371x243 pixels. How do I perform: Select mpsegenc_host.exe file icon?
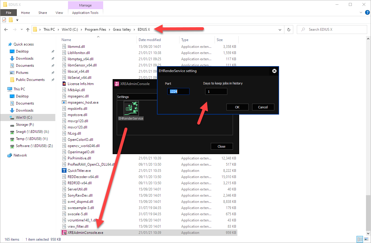pos(64,102)
